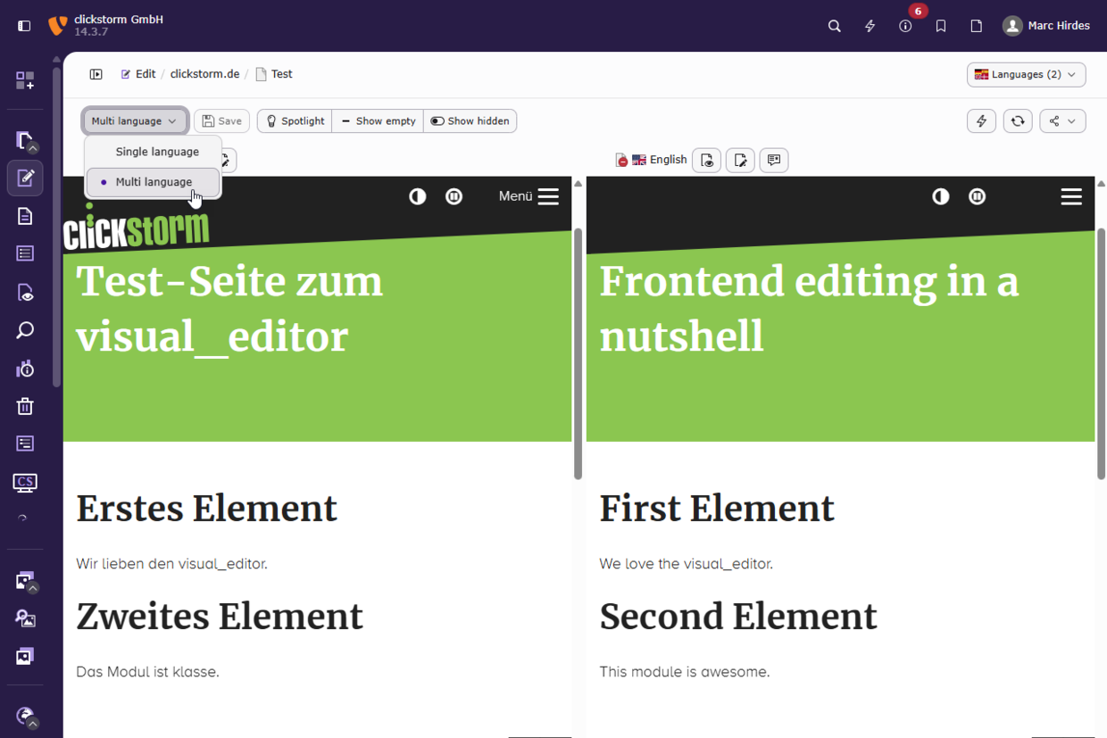The width and height of the screenshot is (1107, 738).
Task: Open recent documents icon in top bar
Action: point(977,26)
